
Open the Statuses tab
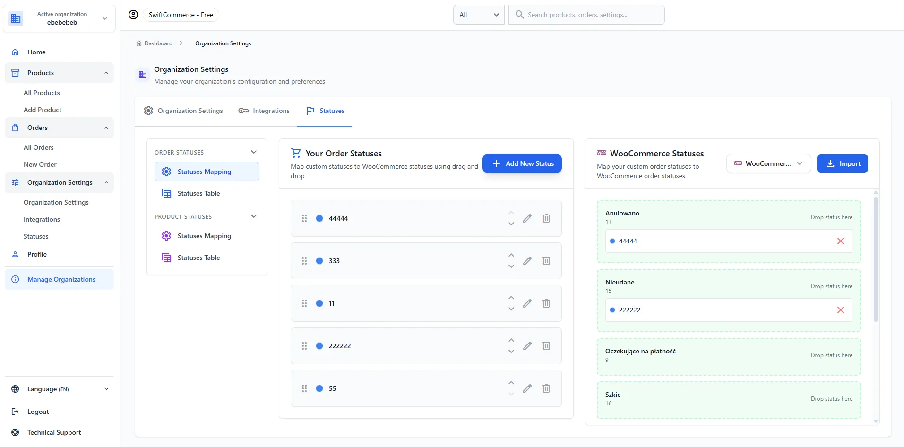[325, 110]
